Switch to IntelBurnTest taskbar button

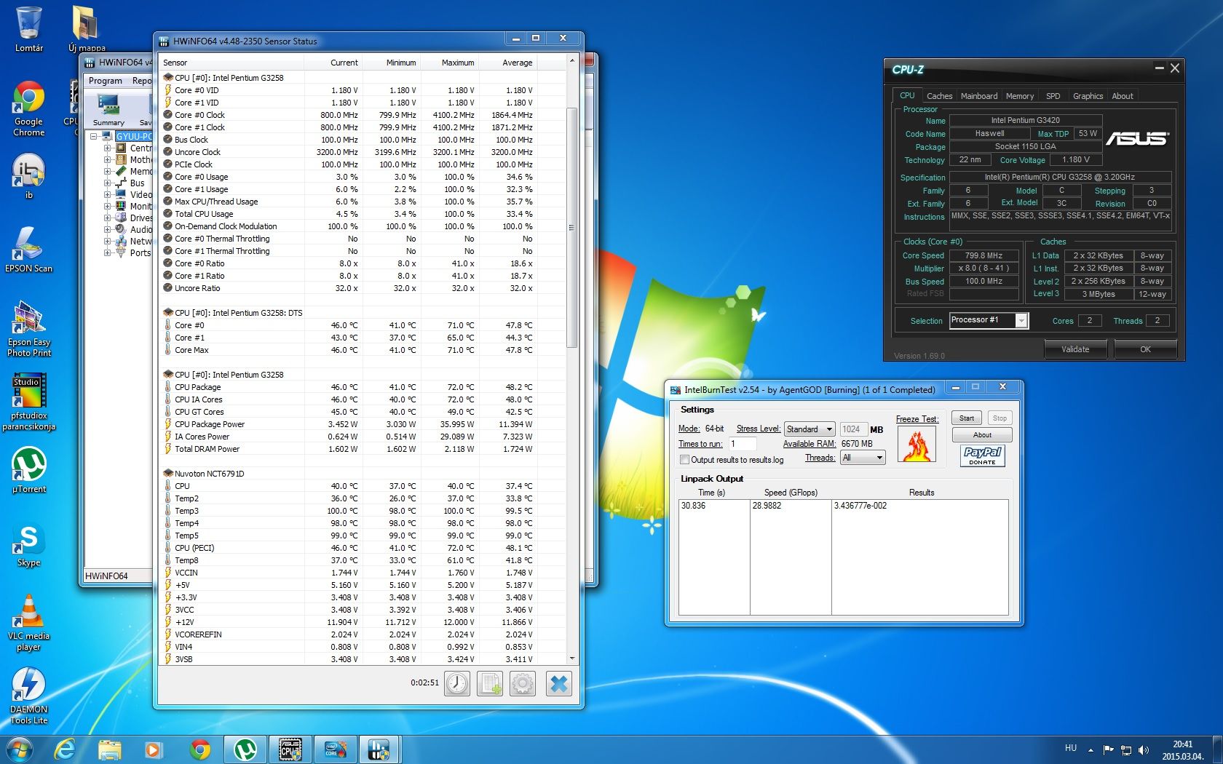click(x=336, y=749)
